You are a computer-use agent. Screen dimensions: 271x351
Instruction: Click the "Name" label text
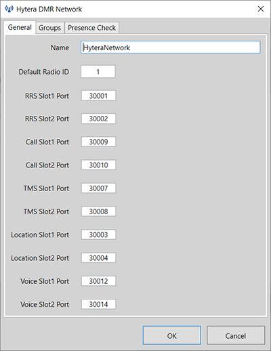click(60, 47)
